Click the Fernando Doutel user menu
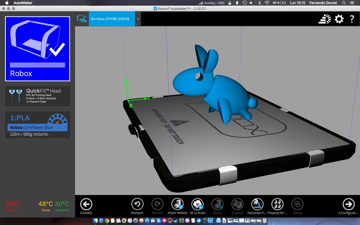 pyautogui.click(x=323, y=3)
